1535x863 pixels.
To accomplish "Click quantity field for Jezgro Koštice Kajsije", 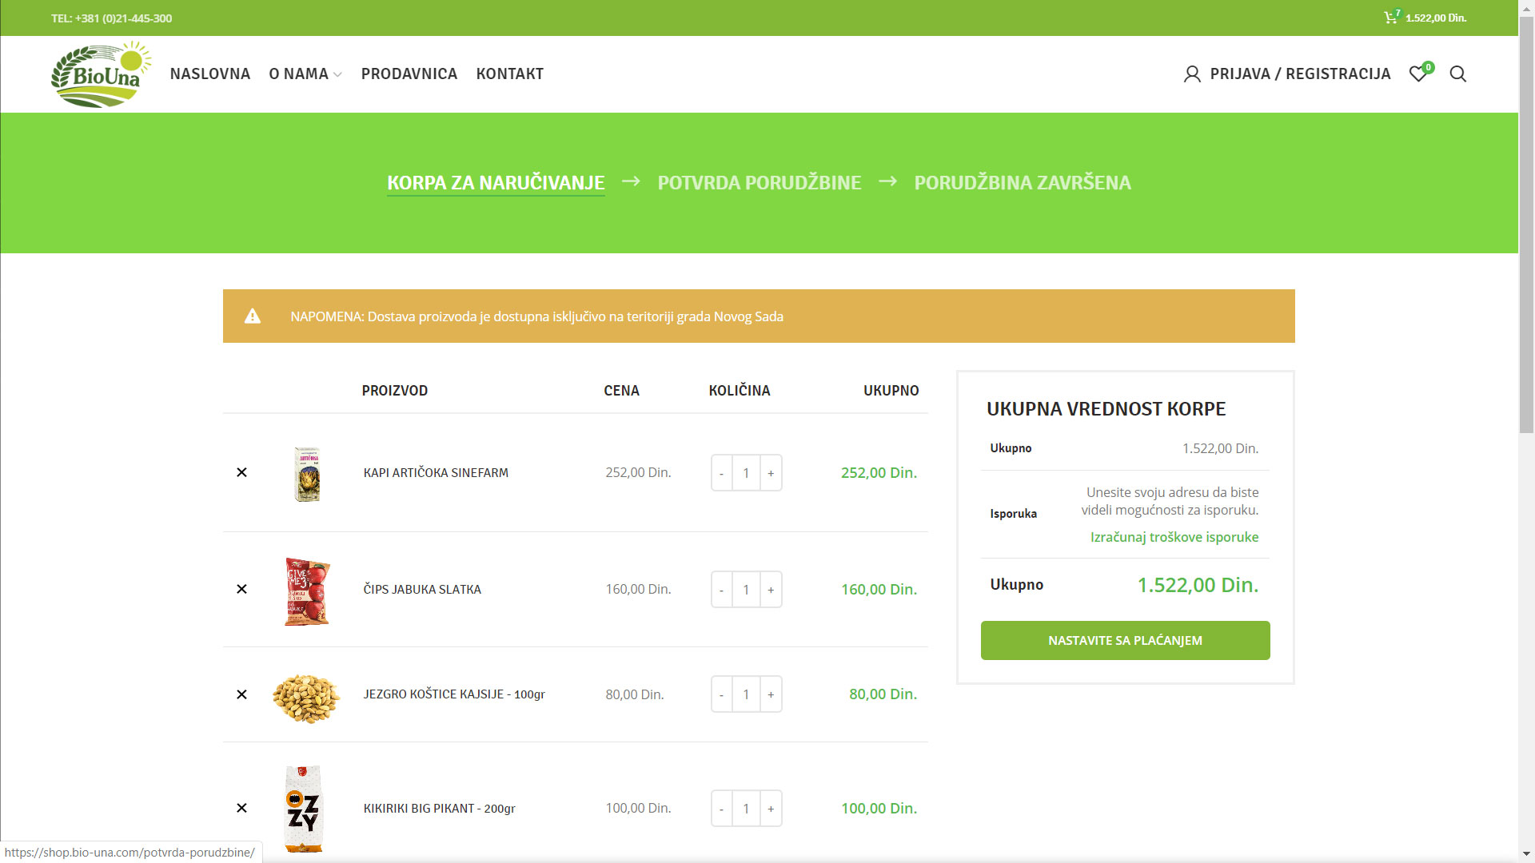I will pos(746,694).
